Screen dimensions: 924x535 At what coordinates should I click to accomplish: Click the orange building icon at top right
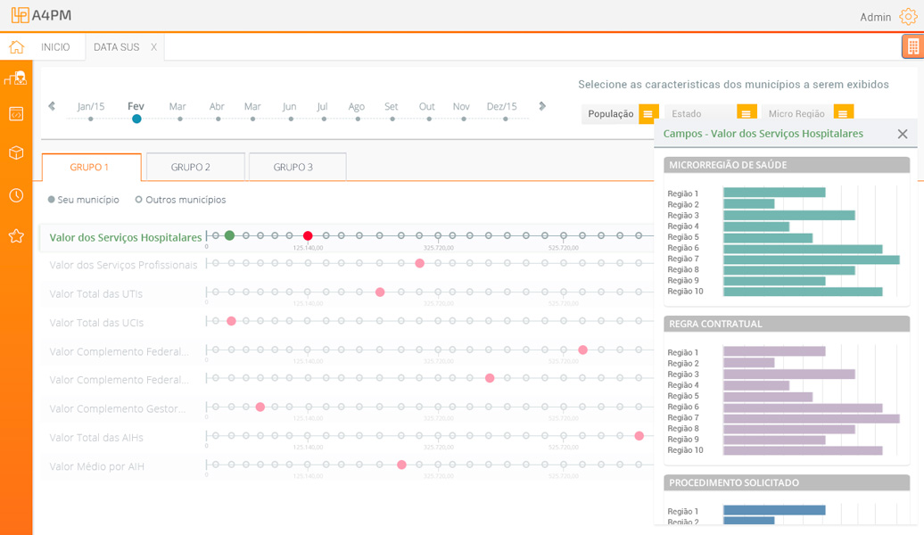click(912, 46)
